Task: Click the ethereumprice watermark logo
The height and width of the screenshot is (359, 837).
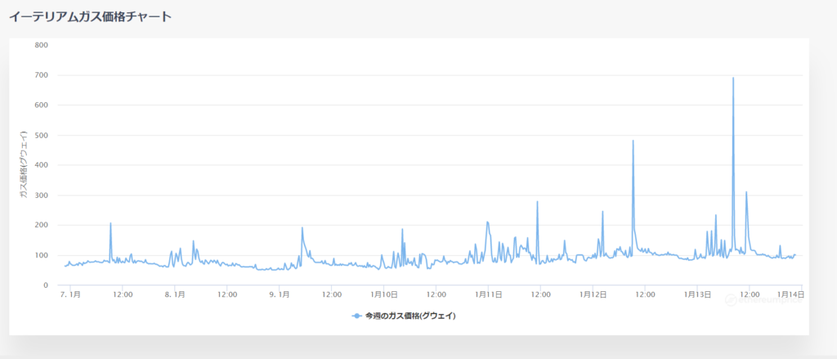Action: tap(762, 299)
